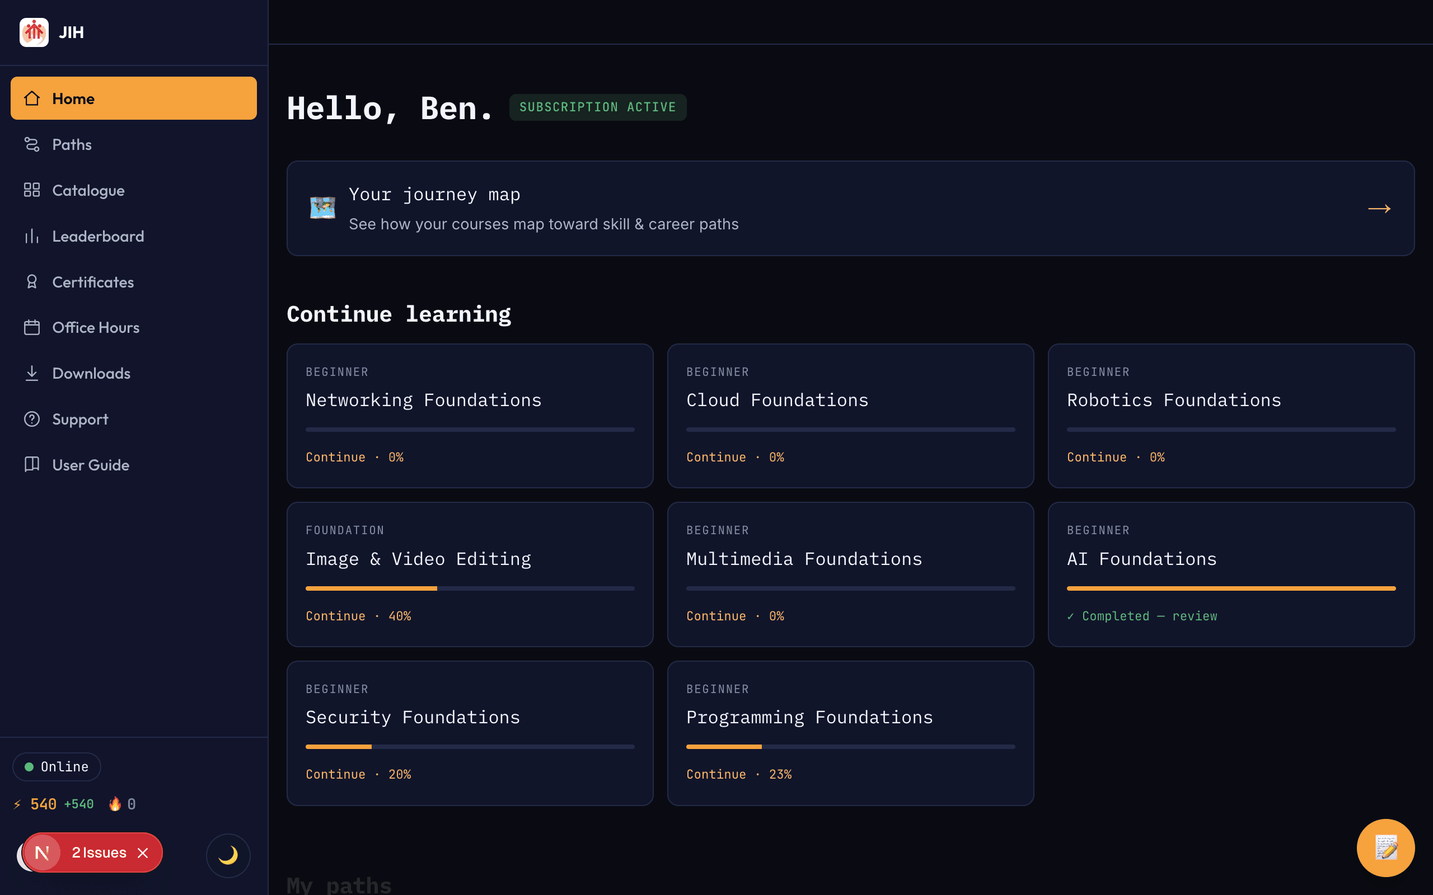Image resolution: width=1433 pixels, height=895 pixels.
Task: Click the User Guide book icon
Action: point(32,465)
